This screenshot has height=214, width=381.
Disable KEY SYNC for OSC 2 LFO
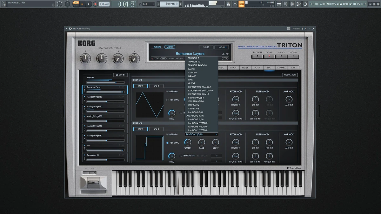point(168,143)
